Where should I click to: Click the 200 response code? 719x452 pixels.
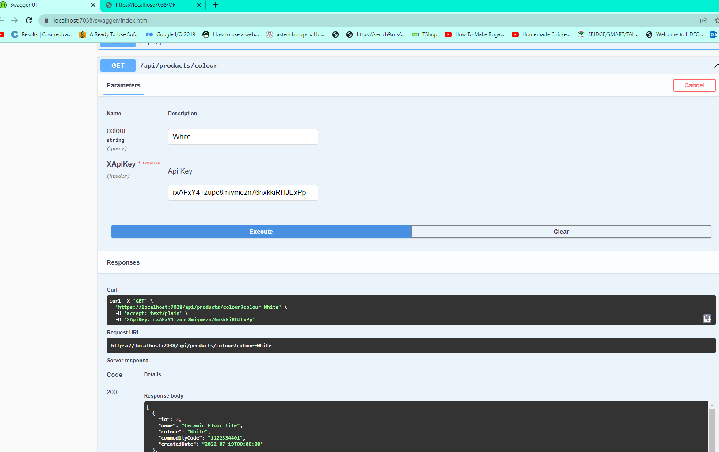(112, 392)
